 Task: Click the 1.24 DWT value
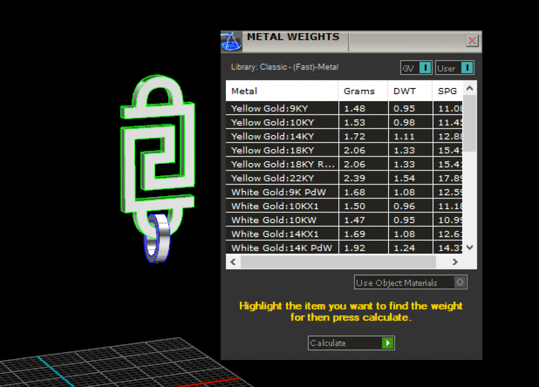pos(404,248)
